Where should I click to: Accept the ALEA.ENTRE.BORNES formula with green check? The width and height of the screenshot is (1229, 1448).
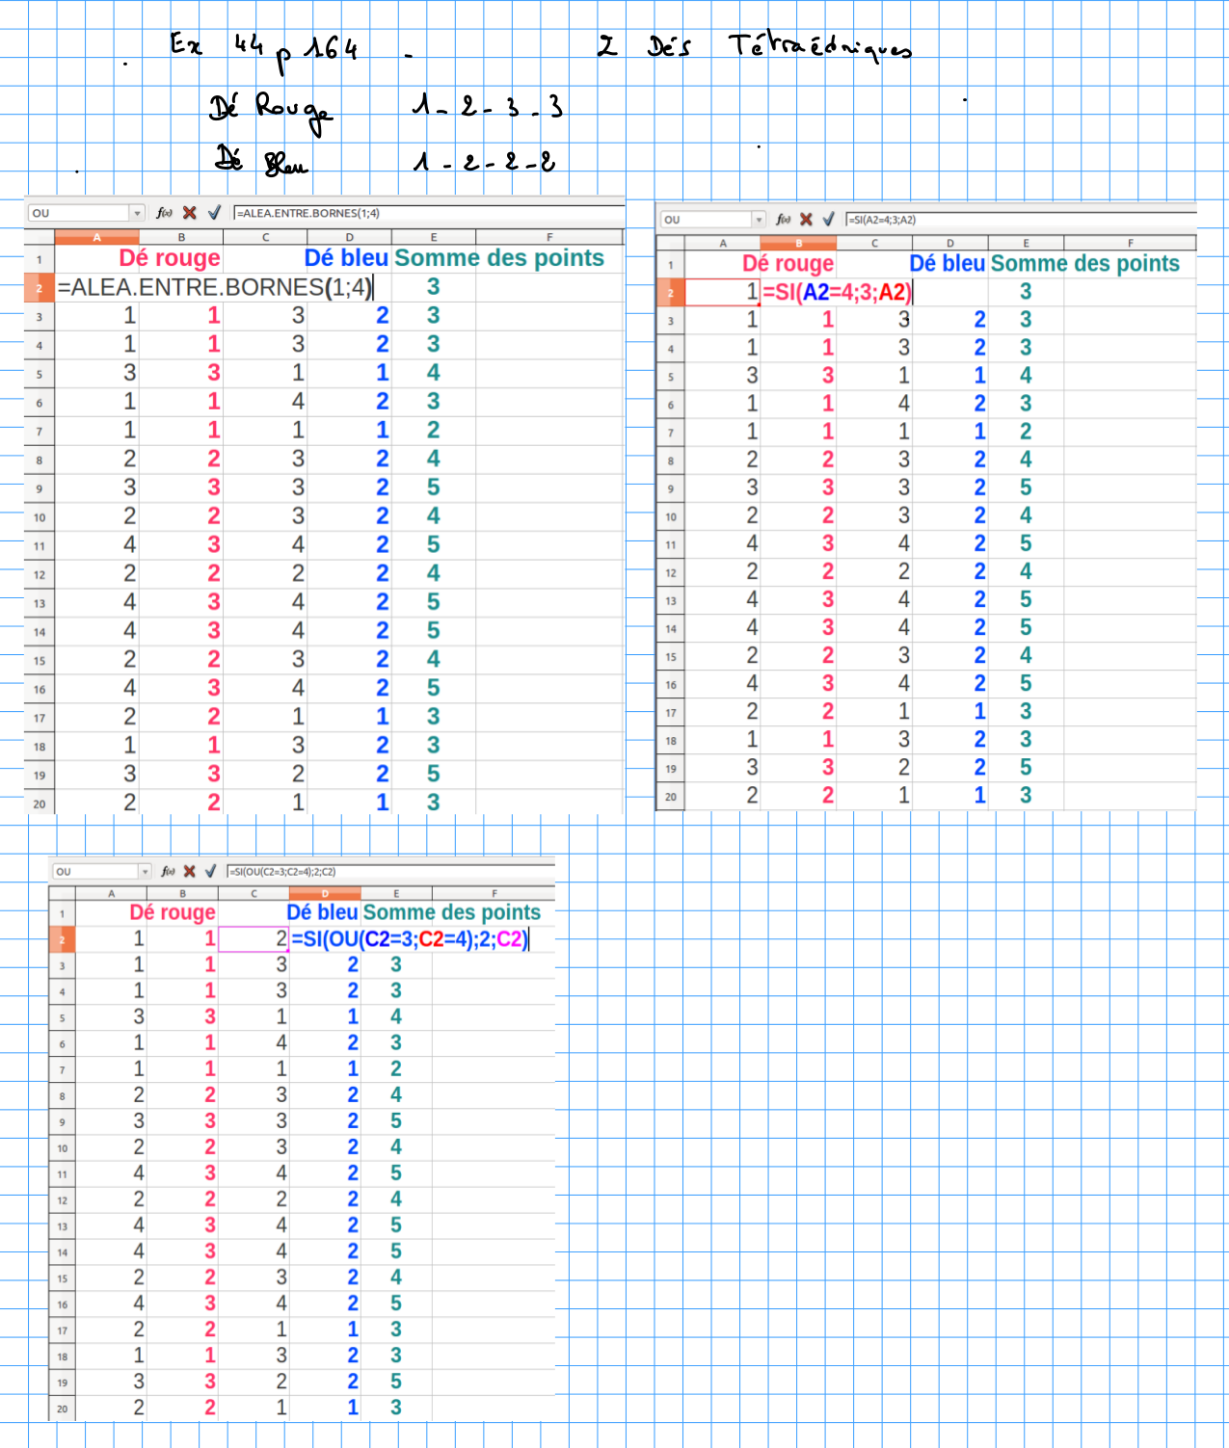click(x=214, y=213)
